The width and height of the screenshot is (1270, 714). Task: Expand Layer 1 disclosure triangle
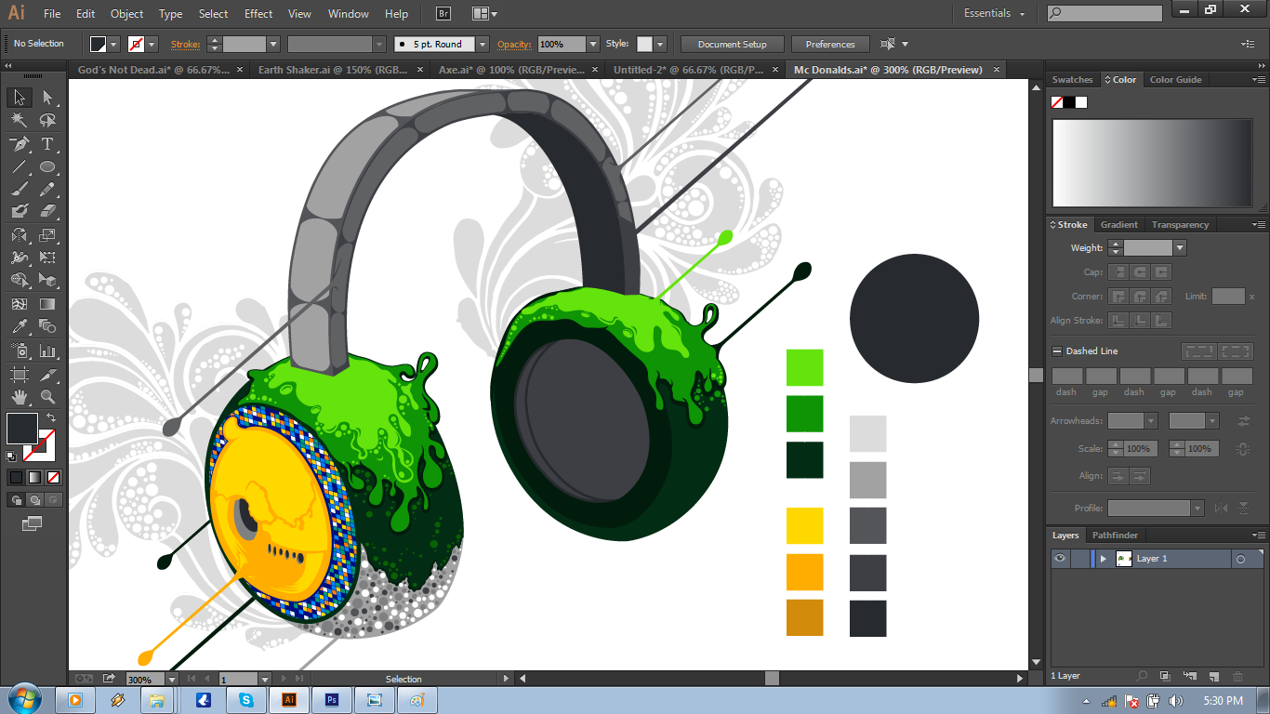click(1104, 559)
